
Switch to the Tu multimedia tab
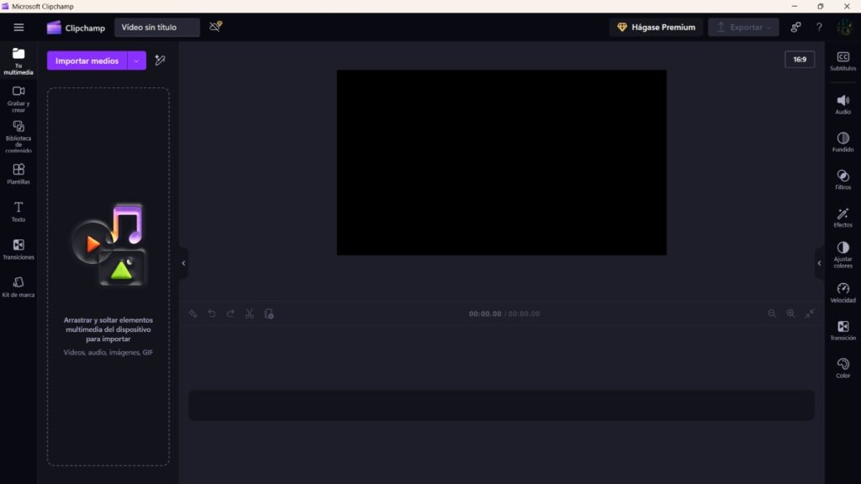pos(18,60)
